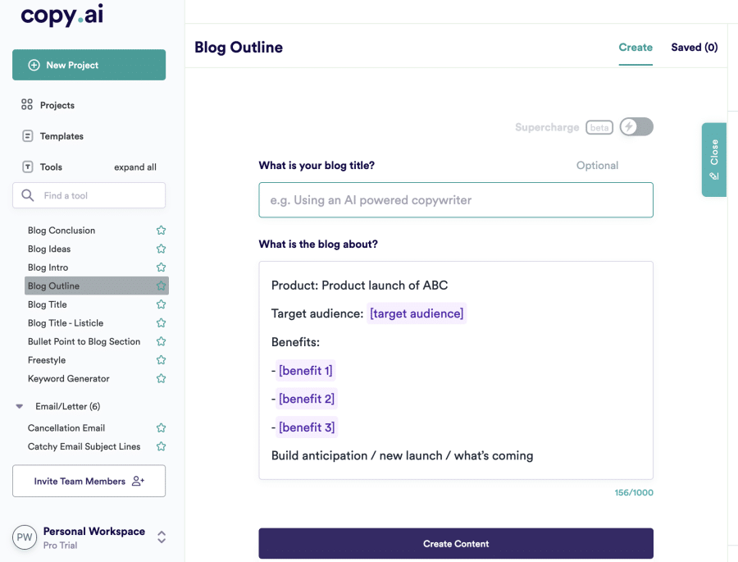Click the plus icon in New Project

click(x=34, y=65)
